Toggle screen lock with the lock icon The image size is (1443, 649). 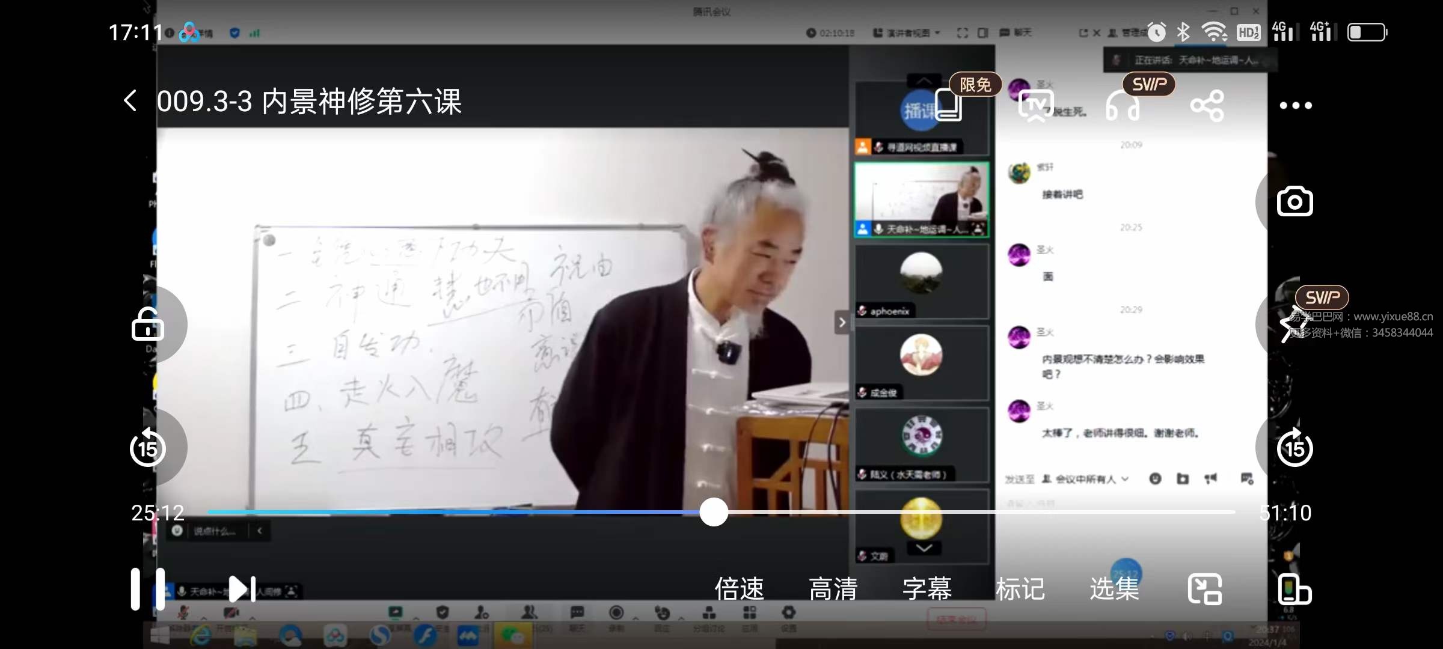[148, 323]
